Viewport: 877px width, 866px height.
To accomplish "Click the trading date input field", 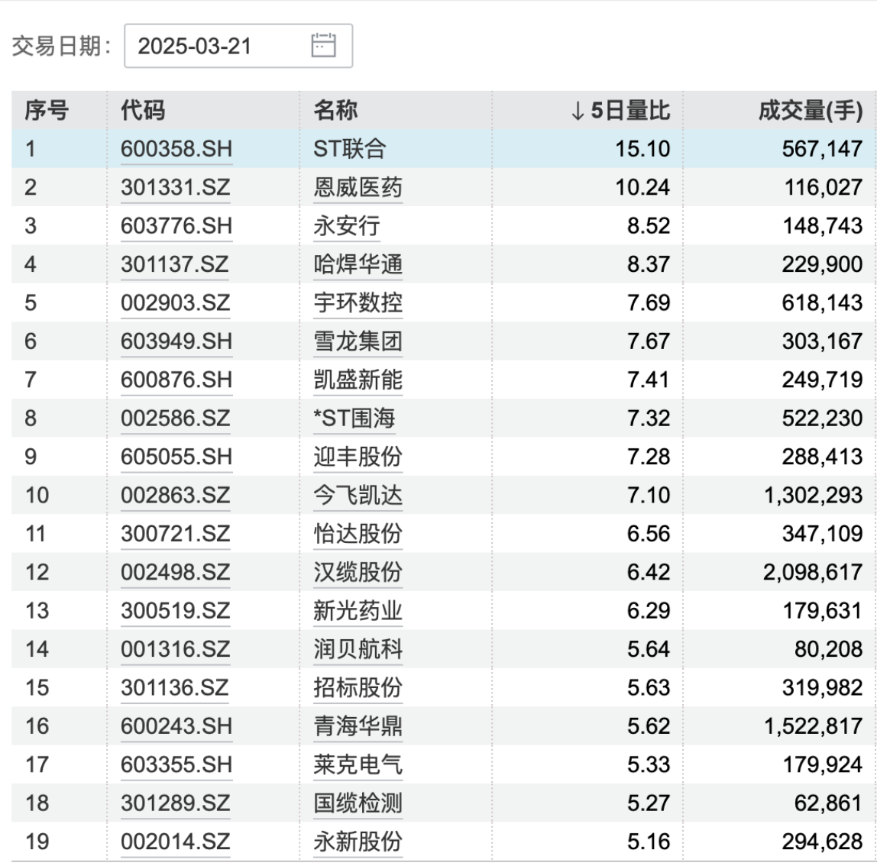I will [x=222, y=46].
